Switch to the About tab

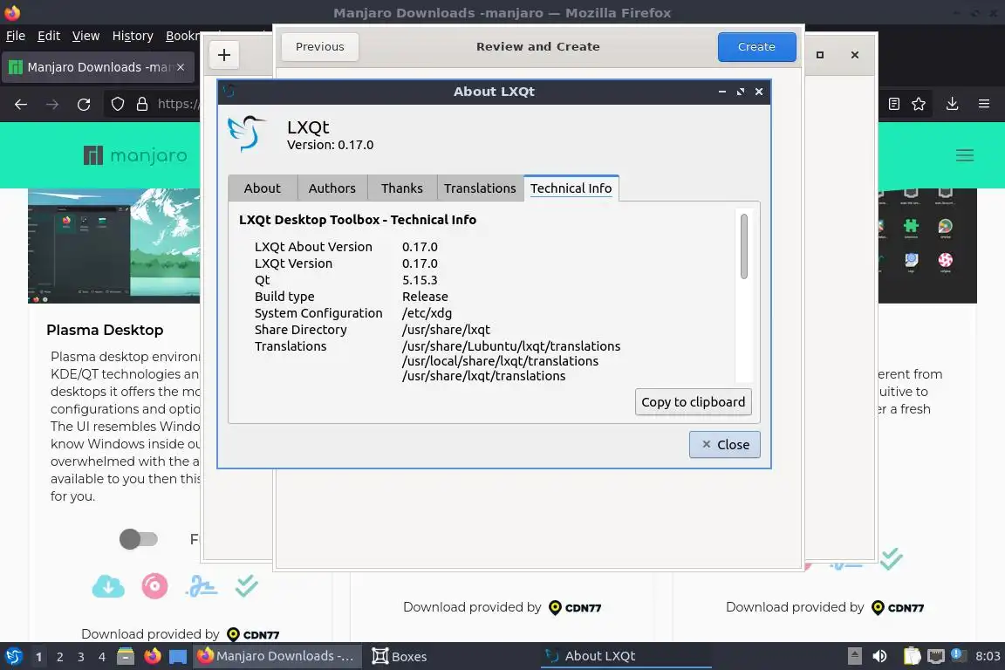pyautogui.click(x=262, y=188)
